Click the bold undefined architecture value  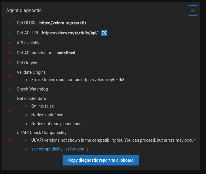point(66,53)
